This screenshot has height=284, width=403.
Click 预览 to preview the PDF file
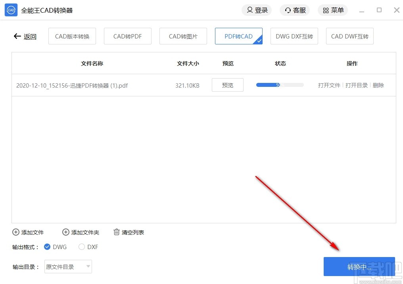pos(227,85)
